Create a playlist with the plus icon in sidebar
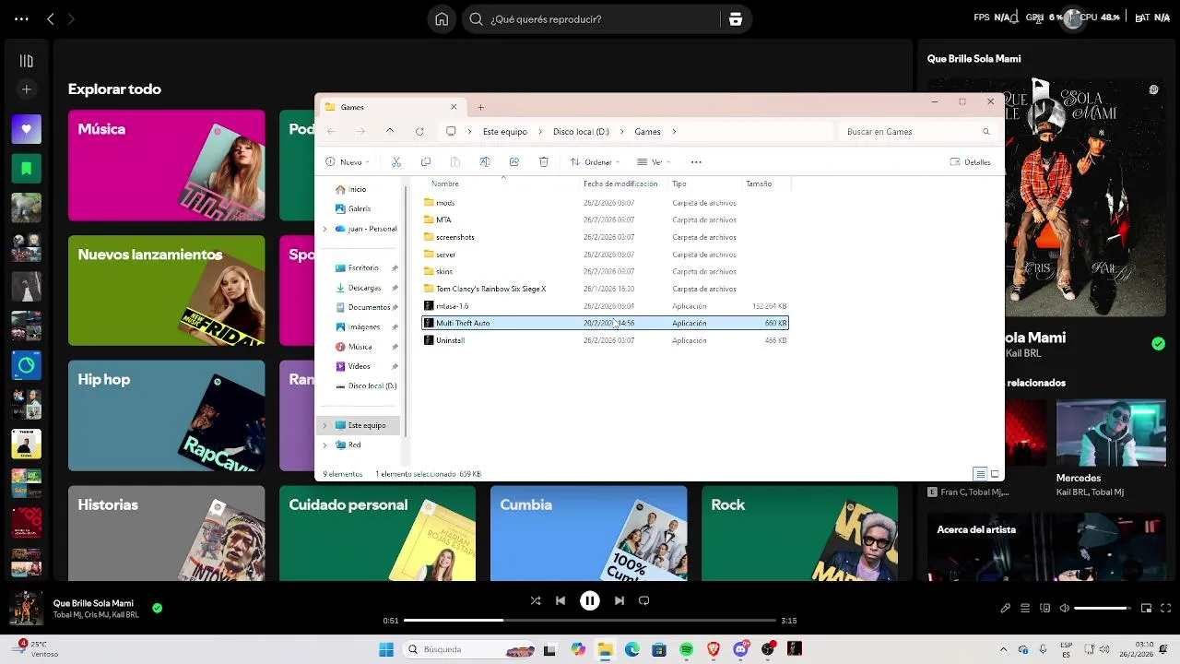The image size is (1180, 664). click(x=27, y=89)
